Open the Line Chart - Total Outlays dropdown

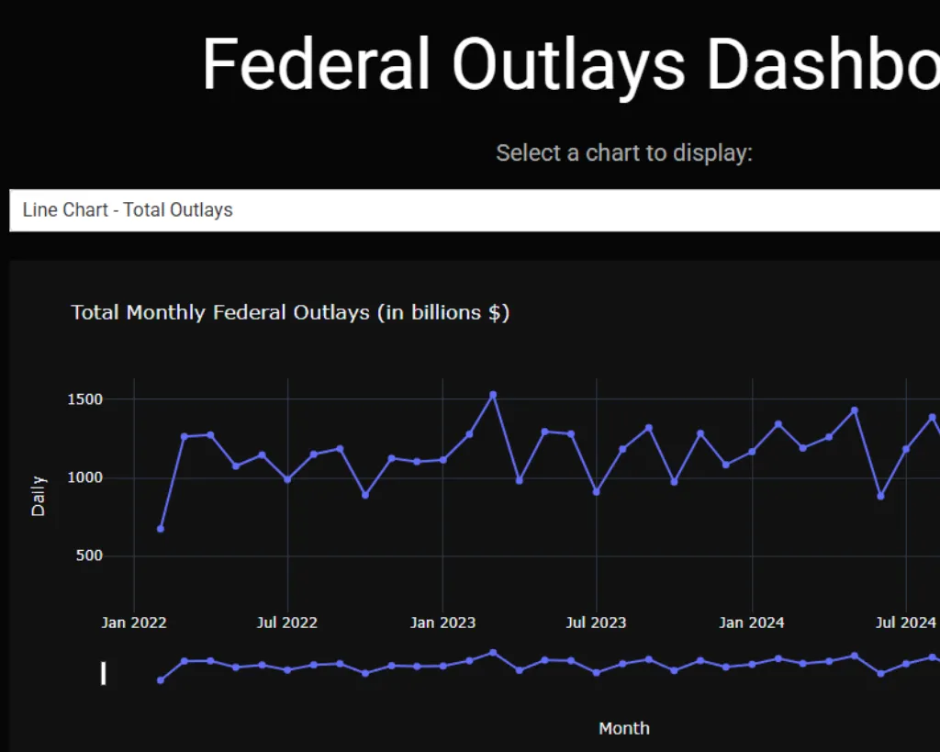(474, 210)
